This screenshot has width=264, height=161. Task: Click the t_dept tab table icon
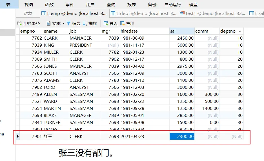coord(113,13)
